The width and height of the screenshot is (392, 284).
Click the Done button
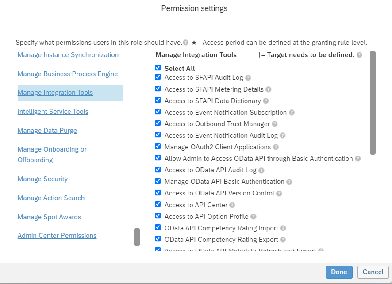pos(339,272)
